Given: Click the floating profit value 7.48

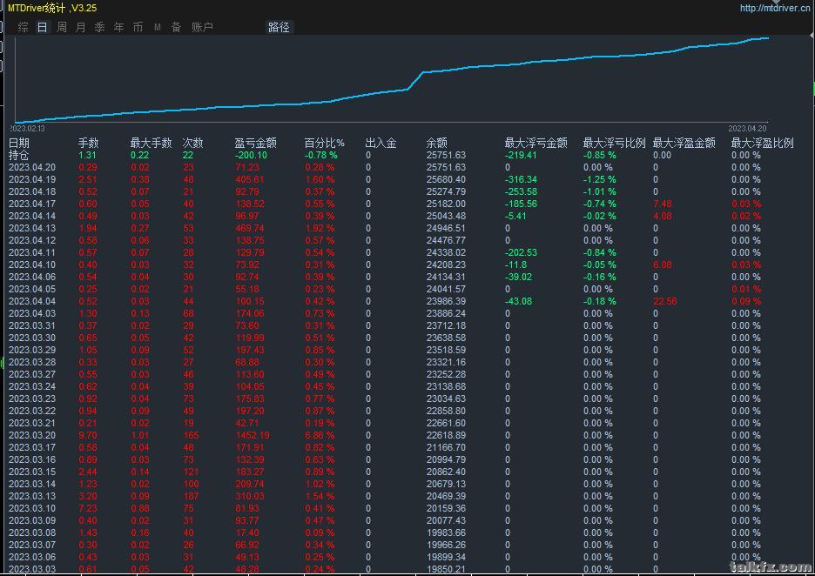Looking at the screenshot, I should coord(662,204).
